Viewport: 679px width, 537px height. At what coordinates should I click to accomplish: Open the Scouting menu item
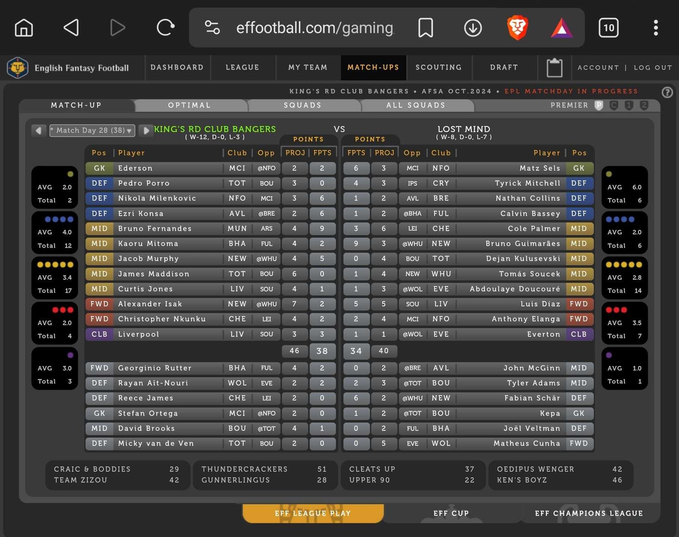(x=439, y=67)
